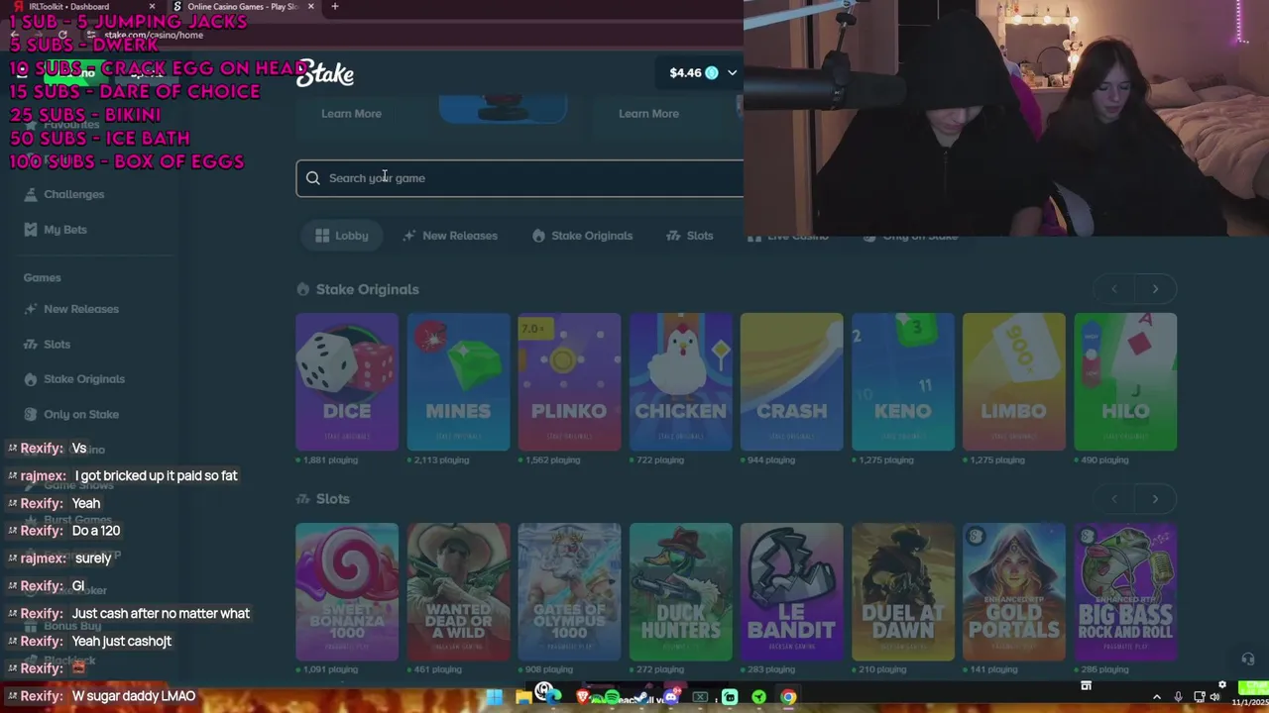Screen dimensions: 1269x713
Task: Open Discord from the taskbar
Action: [x=671, y=697]
